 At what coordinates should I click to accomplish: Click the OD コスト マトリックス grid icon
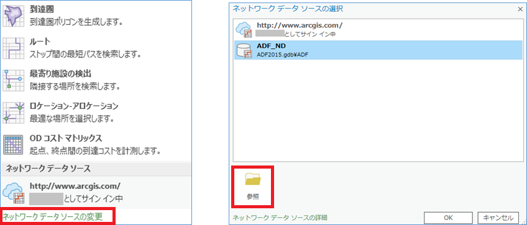(14, 144)
